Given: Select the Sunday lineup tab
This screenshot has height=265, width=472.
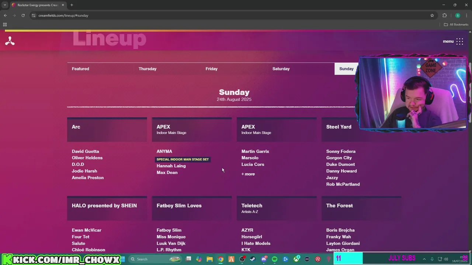Looking at the screenshot, I should [x=346, y=69].
